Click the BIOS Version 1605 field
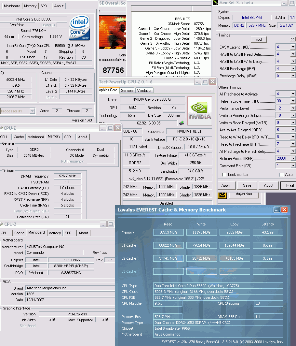 71,294
